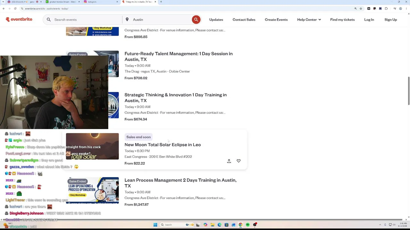Click the solar eclipse event thumbnail

coord(92,146)
